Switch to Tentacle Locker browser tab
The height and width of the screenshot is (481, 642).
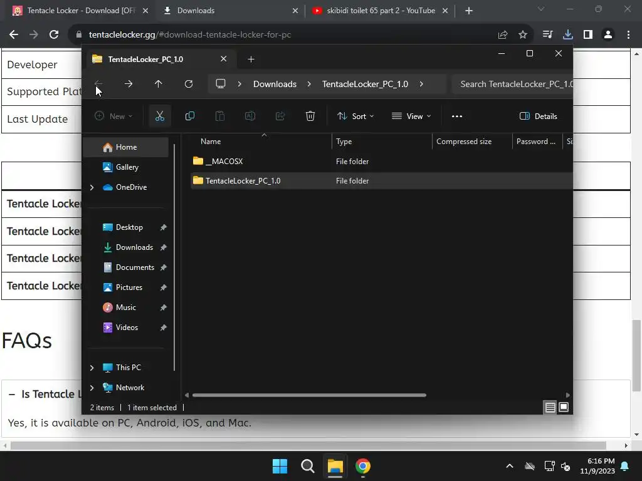[x=80, y=11]
